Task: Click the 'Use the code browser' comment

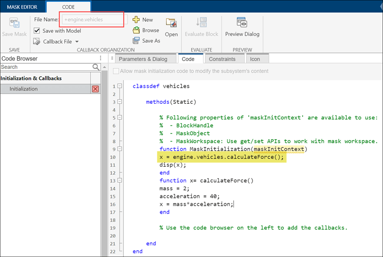Action: pyautogui.click(x=253, y=228)
